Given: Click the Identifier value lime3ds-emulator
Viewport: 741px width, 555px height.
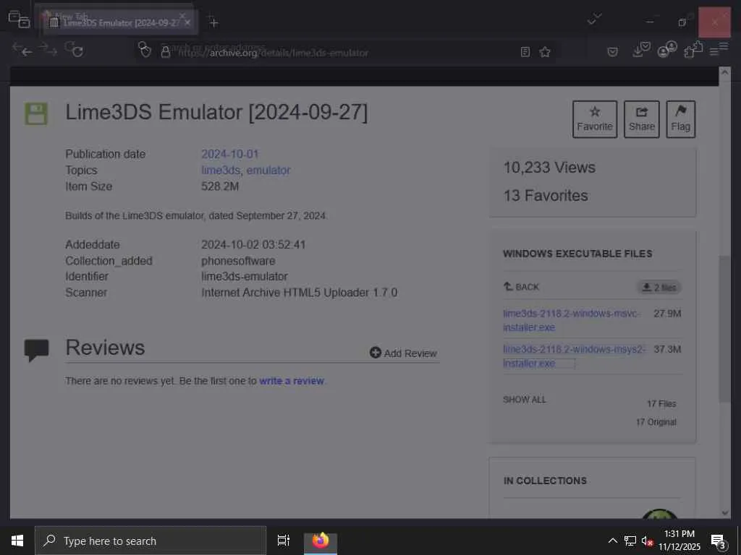Looking at the screenshot, I should pos(245,277).
